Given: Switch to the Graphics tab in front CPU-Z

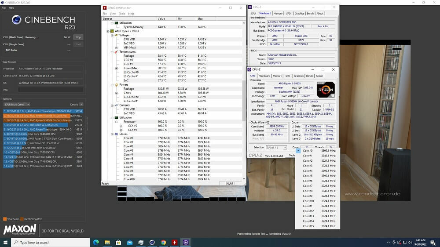Looking at the screenshot, I should point(298,76).
